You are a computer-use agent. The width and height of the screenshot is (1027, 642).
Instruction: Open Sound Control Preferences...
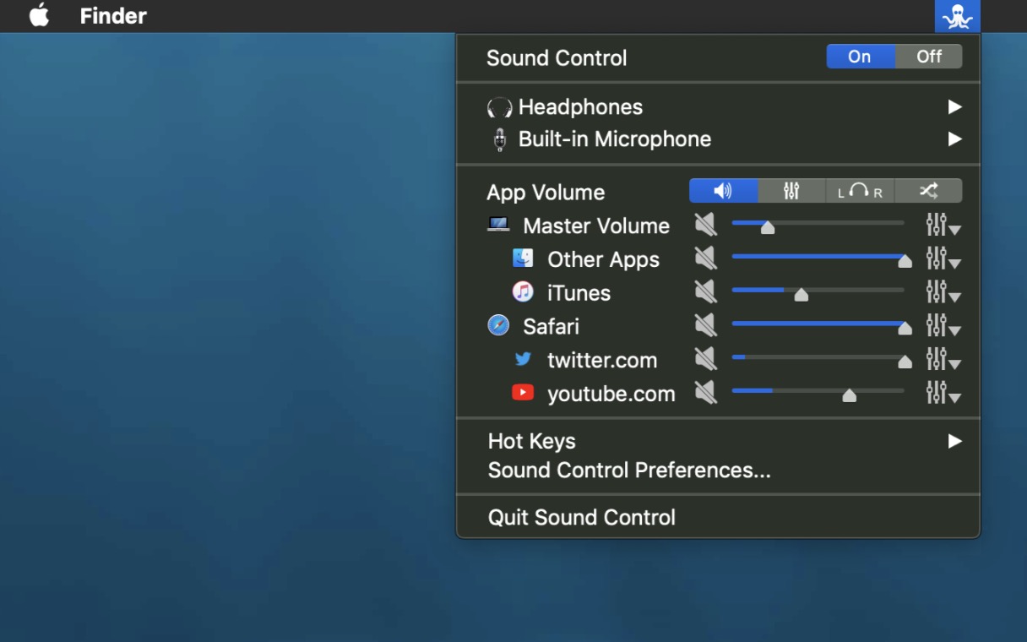tap(629, 471)
